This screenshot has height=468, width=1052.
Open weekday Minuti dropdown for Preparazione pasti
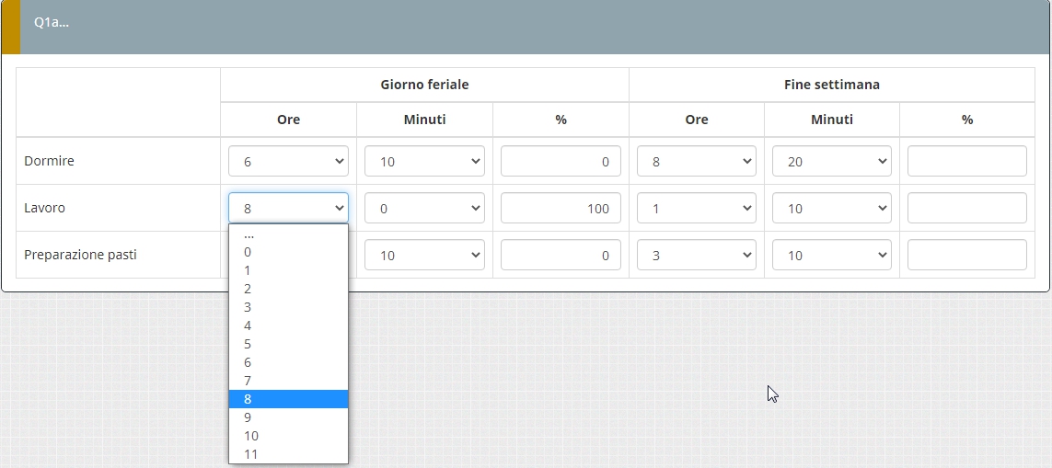click(x=424, y=255)
